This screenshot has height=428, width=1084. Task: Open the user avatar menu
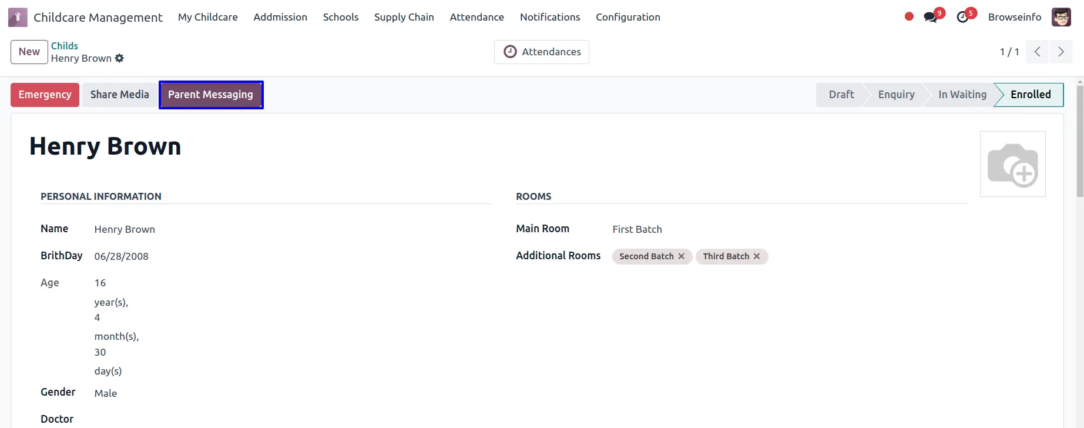1061,17
